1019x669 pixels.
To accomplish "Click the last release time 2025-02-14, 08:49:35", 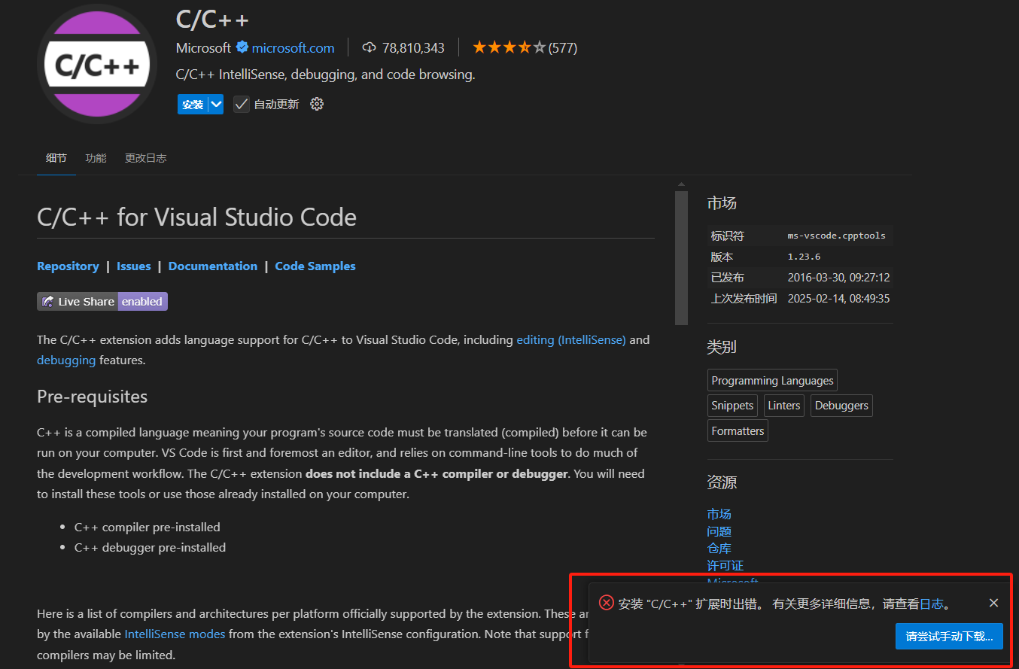I will (x=838, y=299).
